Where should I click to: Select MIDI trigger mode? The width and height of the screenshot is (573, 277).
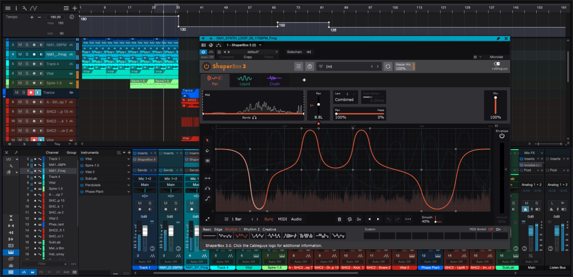pyautogui.click(x=283, y=219)
